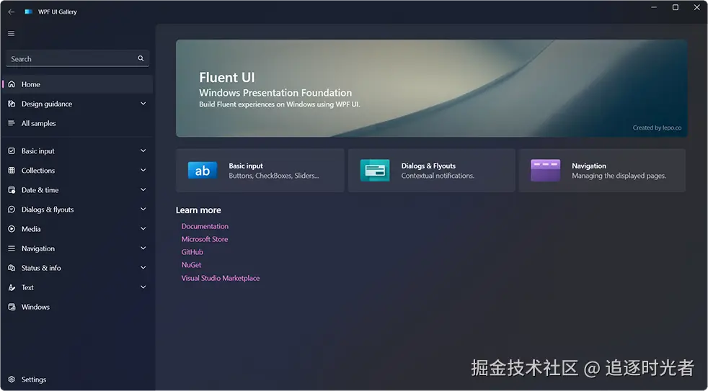Click the search magnifier icon
Image resolution: width=708 pixels, height=391 pixels.
141,58
